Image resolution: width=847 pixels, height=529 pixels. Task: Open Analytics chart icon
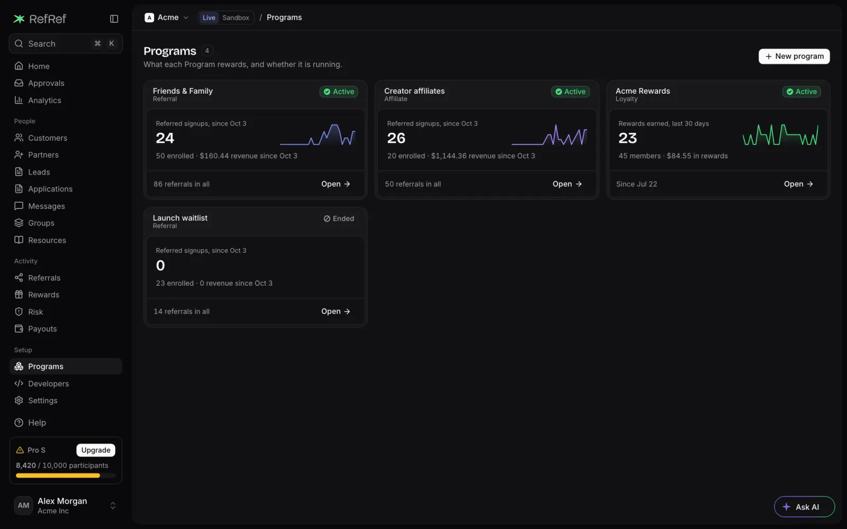[x=19, y=100]
